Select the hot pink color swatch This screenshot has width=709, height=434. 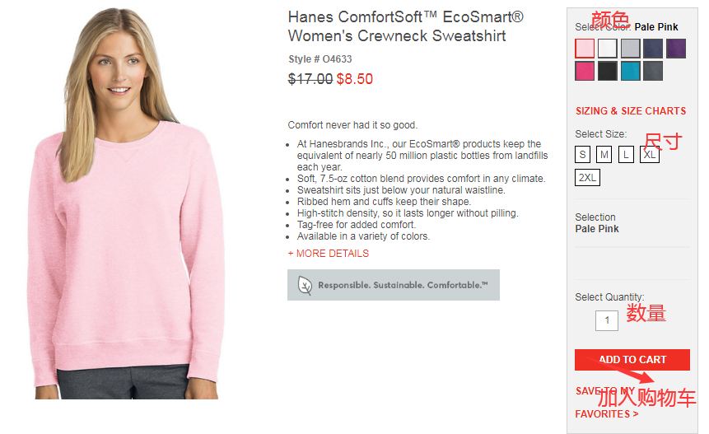tap(585, 71)
